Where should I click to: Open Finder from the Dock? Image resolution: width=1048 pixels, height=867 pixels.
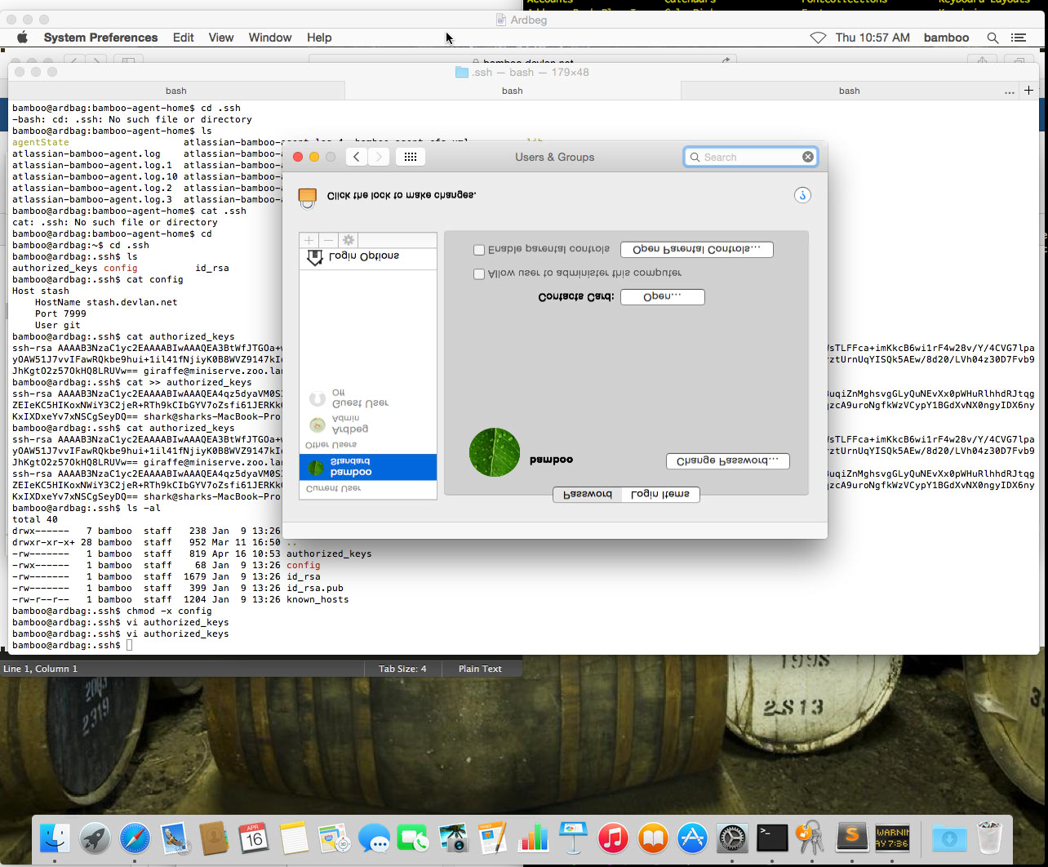tap(55, 838)
